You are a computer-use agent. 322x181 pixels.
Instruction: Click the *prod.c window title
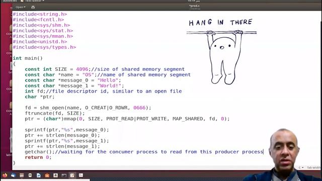pos(194,6)
